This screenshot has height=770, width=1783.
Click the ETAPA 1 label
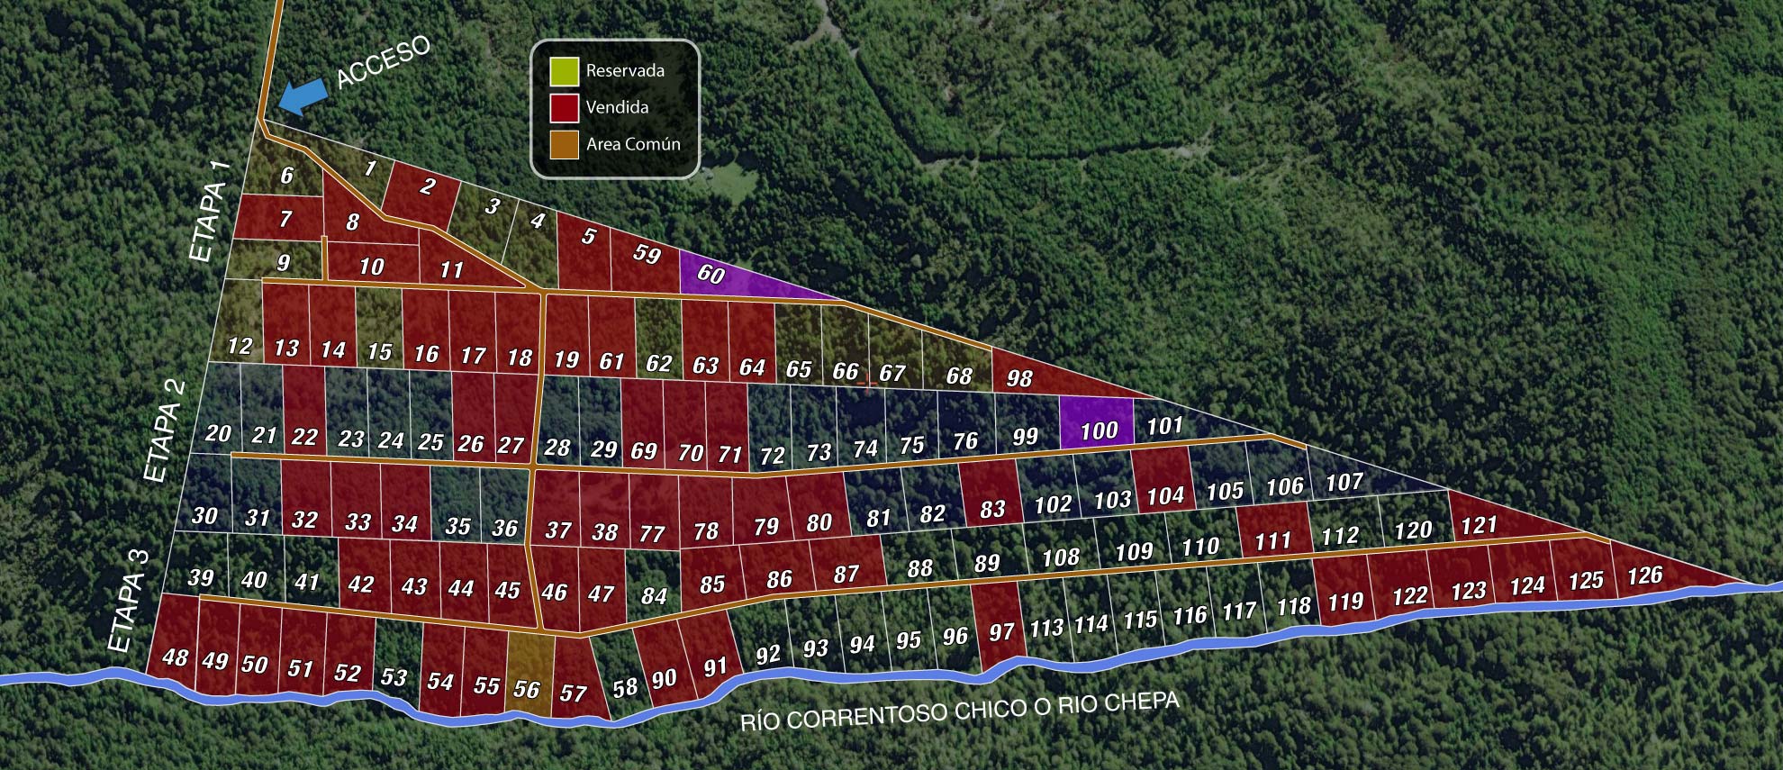pos(213,213)
